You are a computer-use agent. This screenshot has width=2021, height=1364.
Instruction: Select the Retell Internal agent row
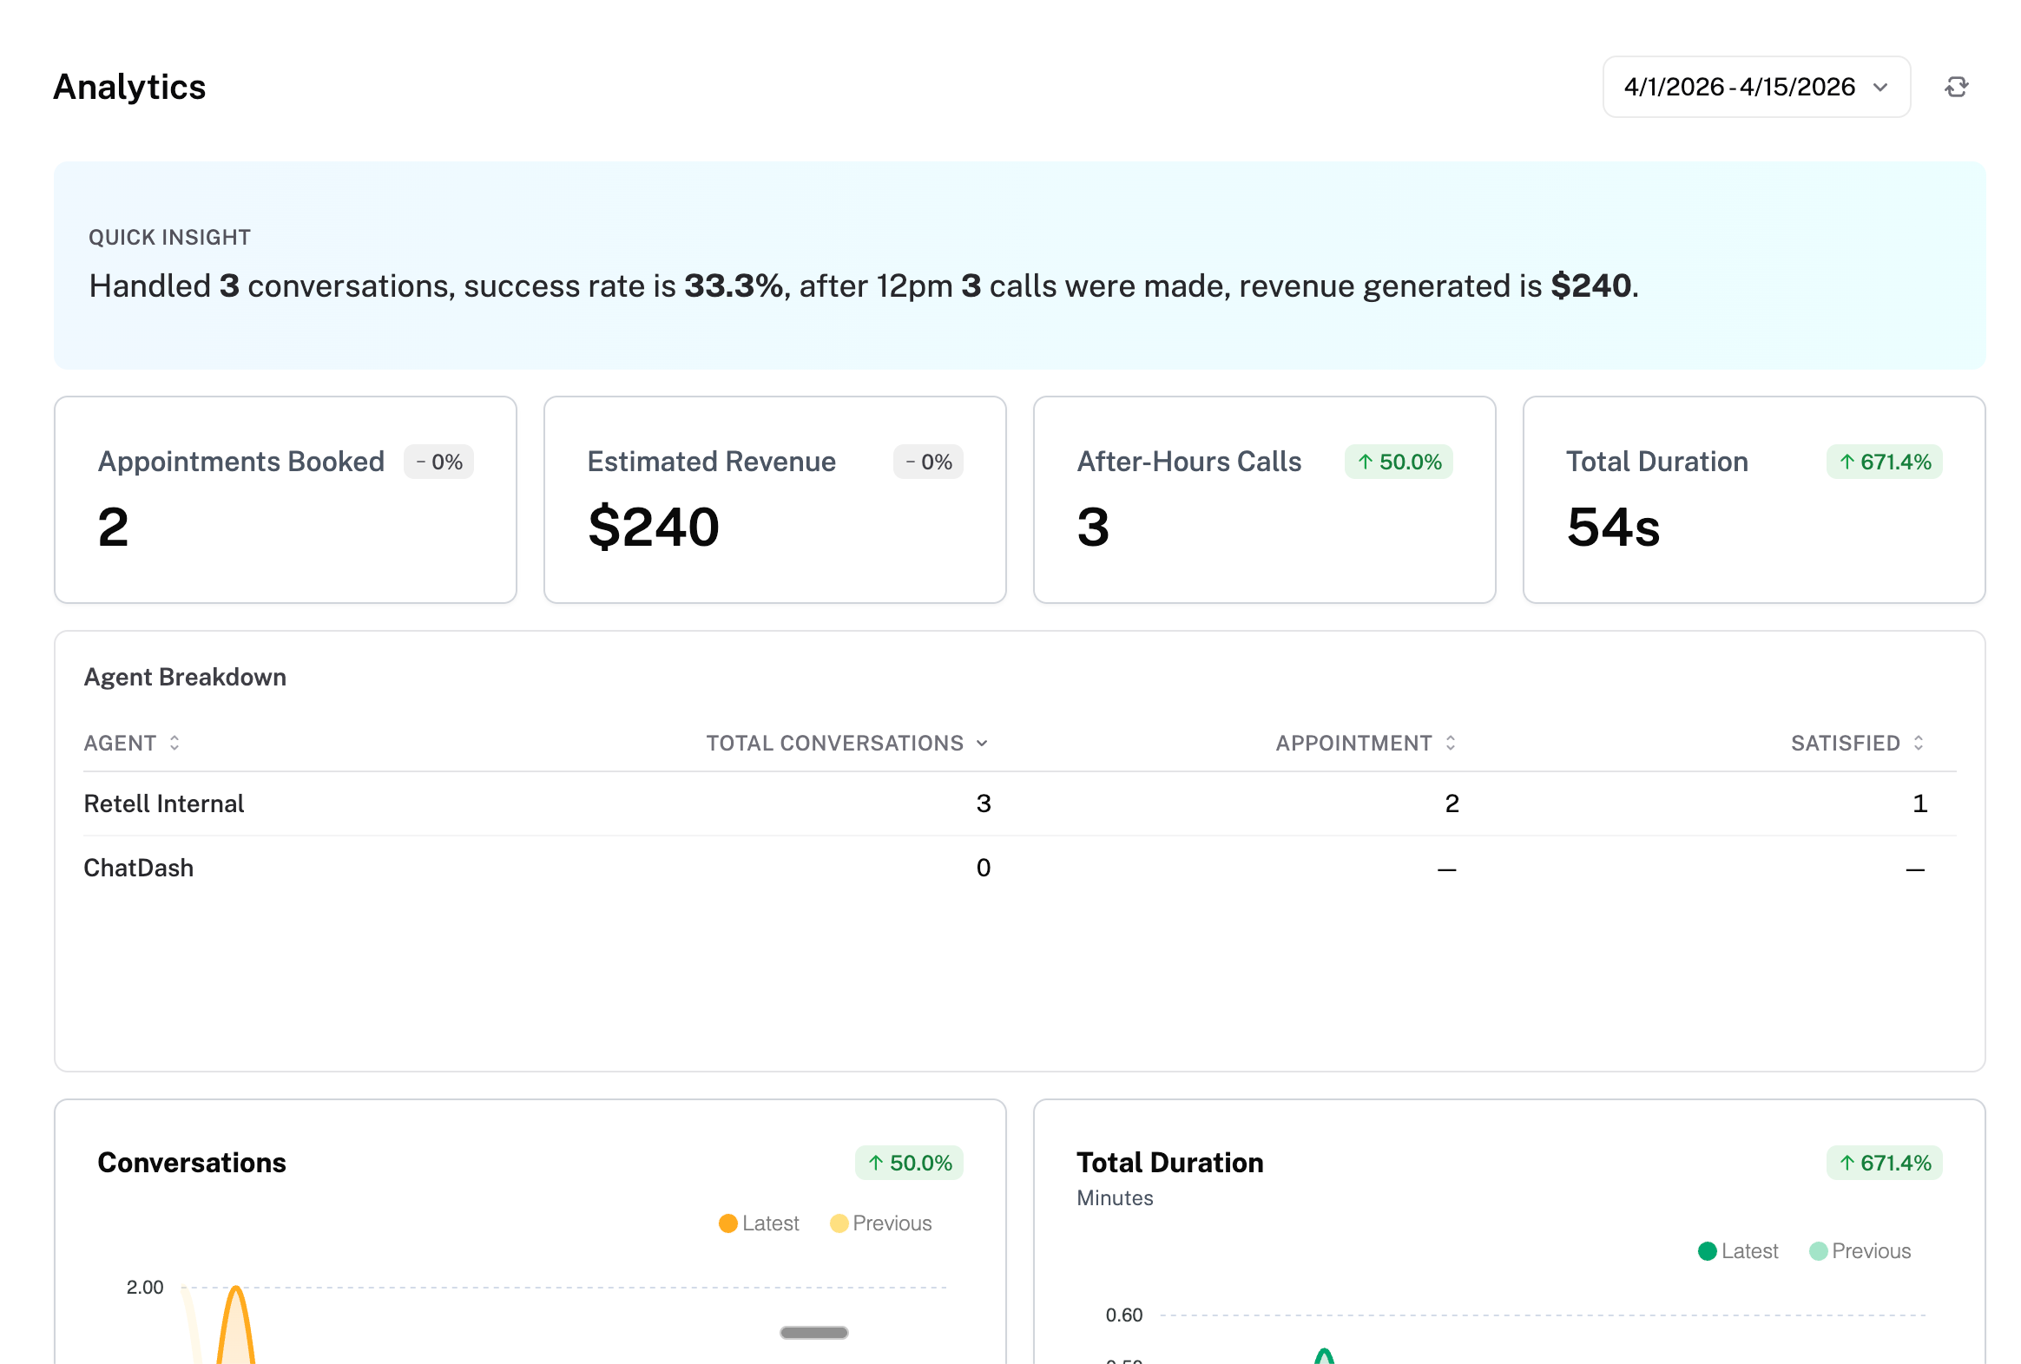(x=163, y=803)
